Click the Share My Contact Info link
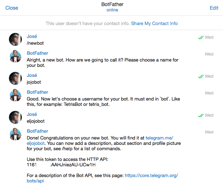The width and height of the screenshot is (223, 186). (x=154, y=24)
